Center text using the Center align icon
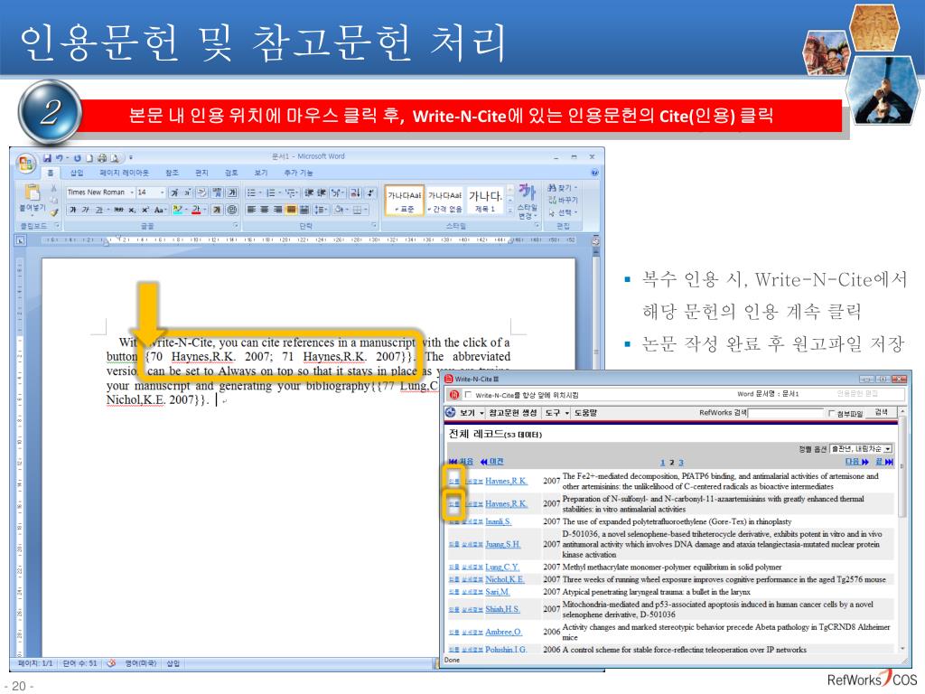This screenshot has width=925, height=694. 265,210
